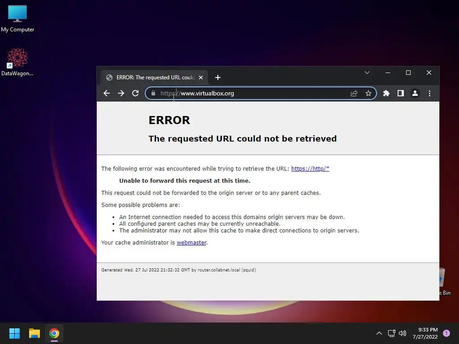Image resolution: width=459 pixels, height=344 pixels.
Task: Minimize the Chrome window
Action: [388, 73]
